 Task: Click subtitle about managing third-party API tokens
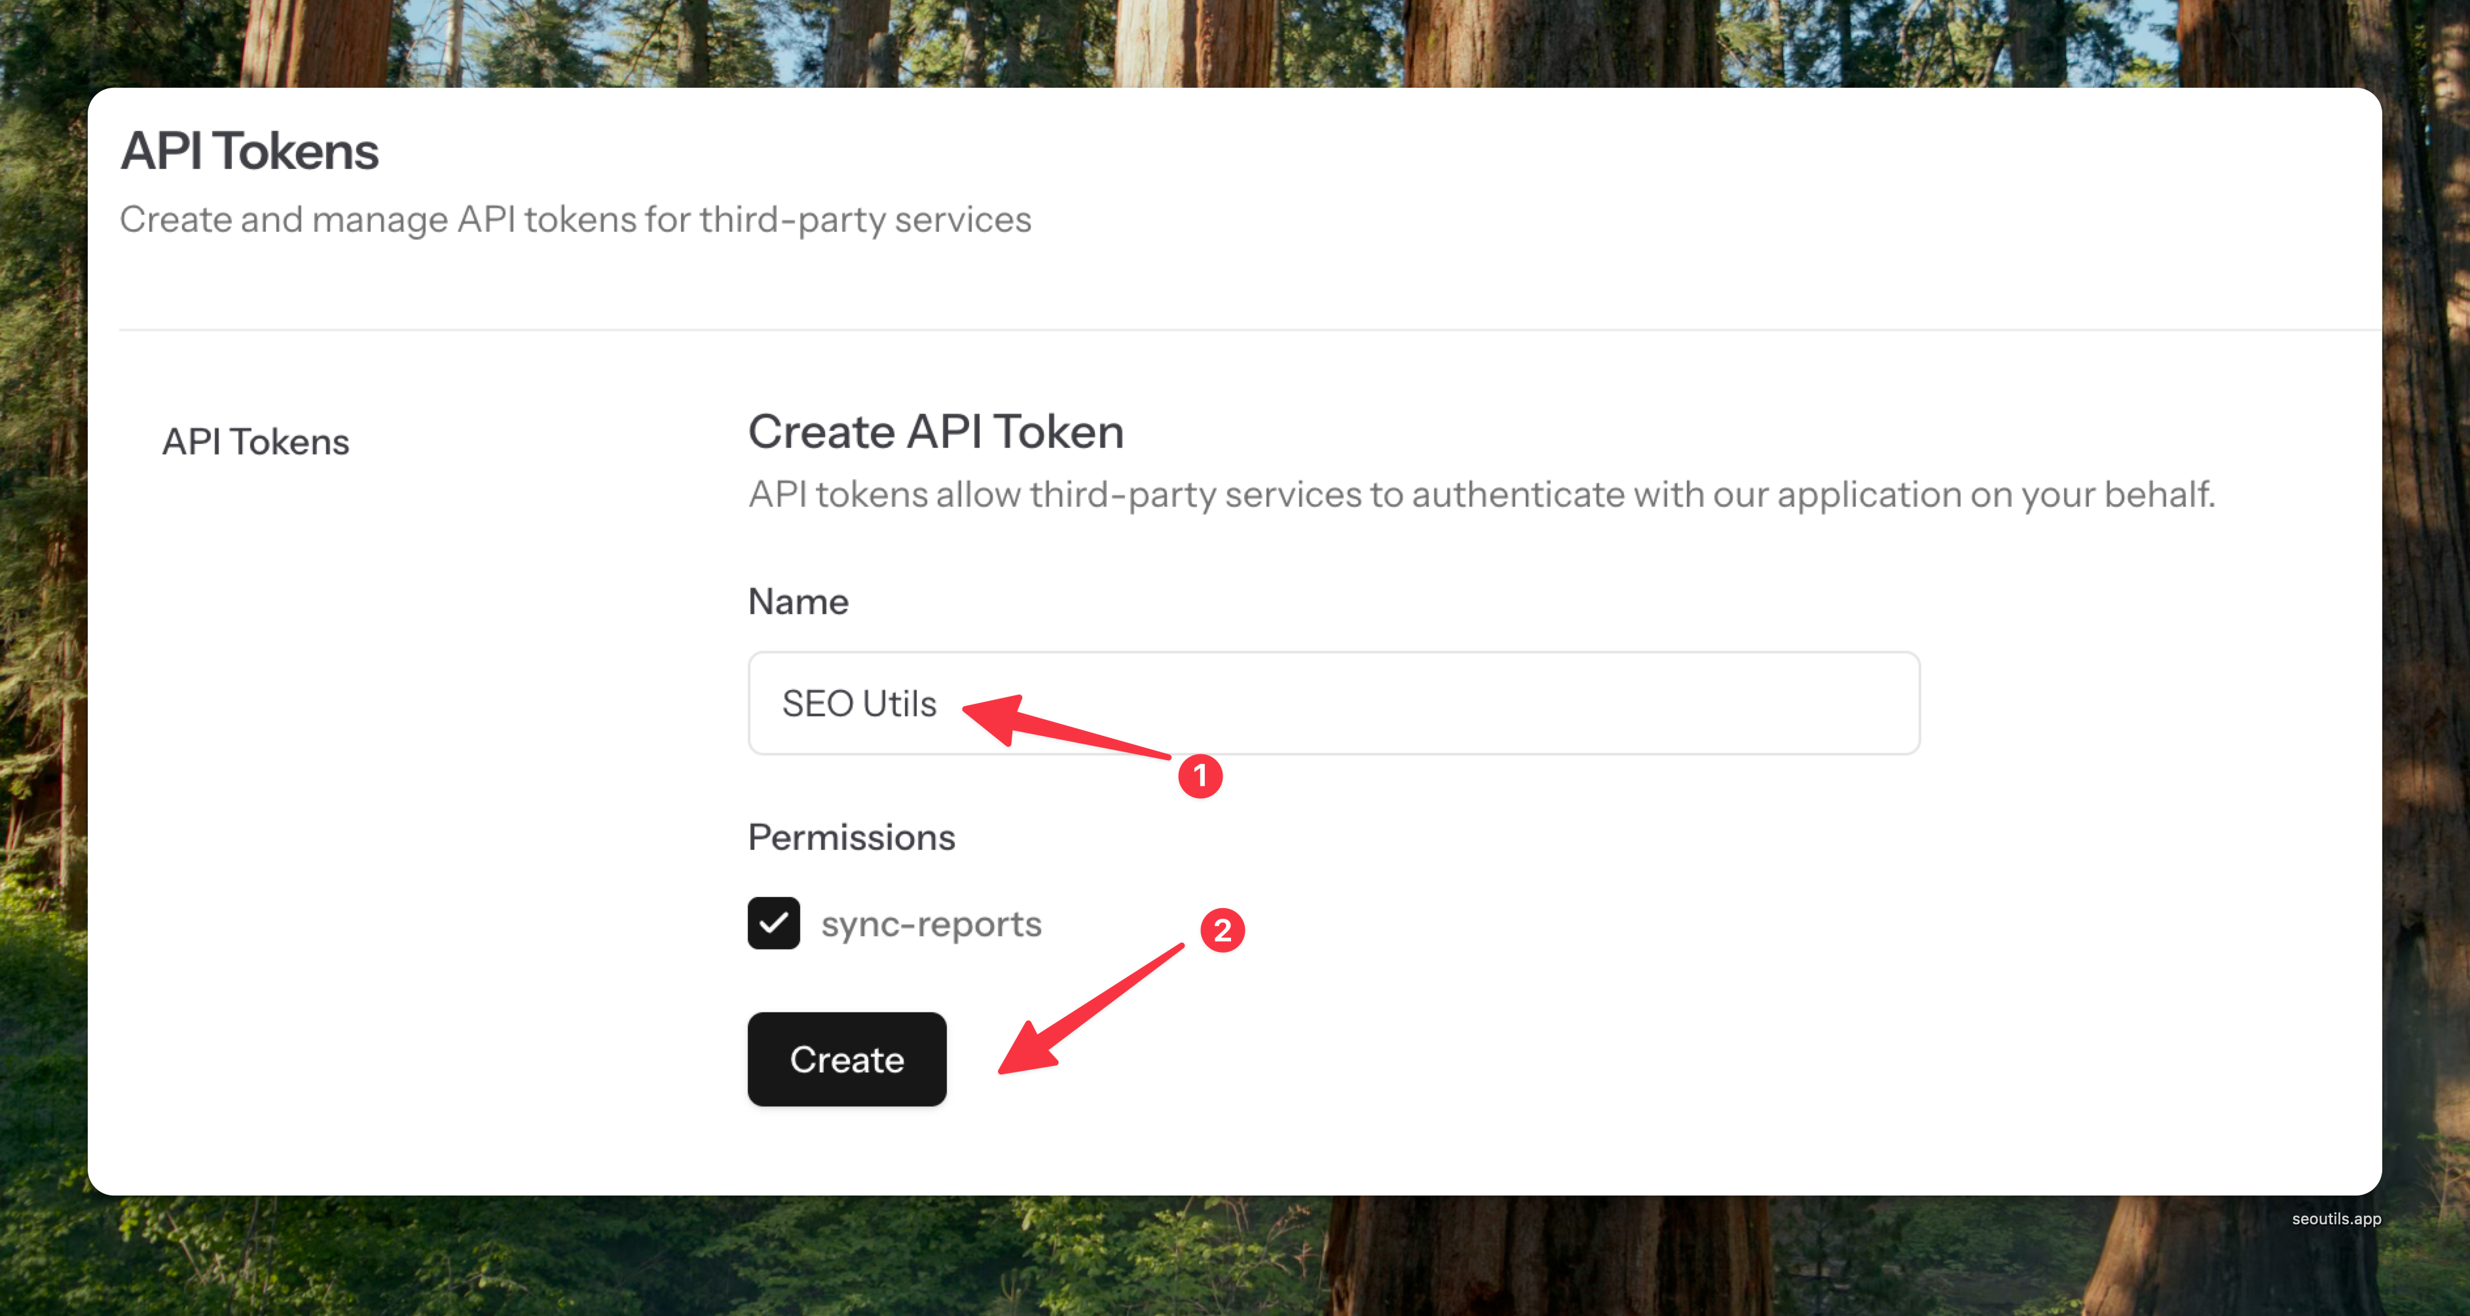tap(576, 219)
